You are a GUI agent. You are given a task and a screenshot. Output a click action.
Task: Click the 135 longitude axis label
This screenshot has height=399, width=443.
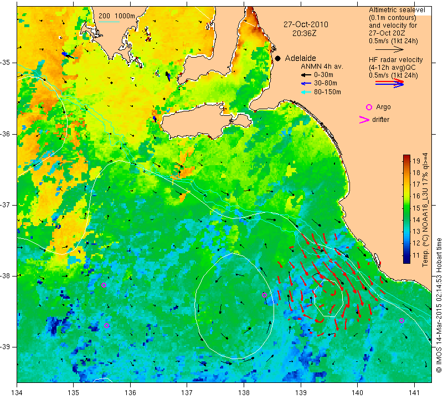tap(74, 393)
